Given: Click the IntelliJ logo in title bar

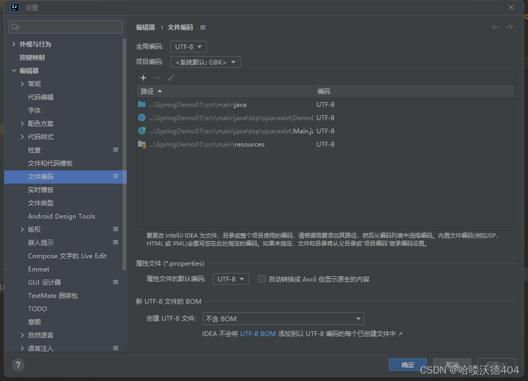Looking at the screenshot, I should (x=14, y=7).
